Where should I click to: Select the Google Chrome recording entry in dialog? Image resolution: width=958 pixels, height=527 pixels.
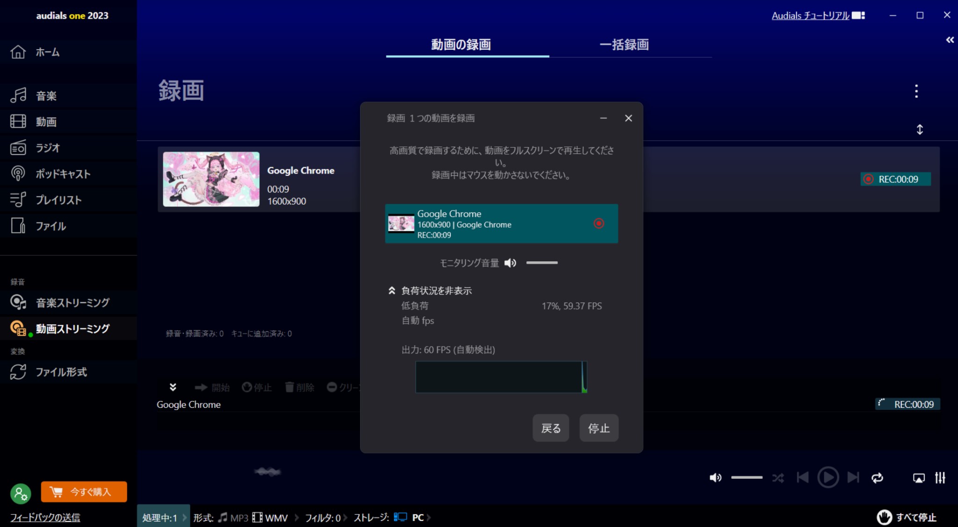[x=501, y=224]
